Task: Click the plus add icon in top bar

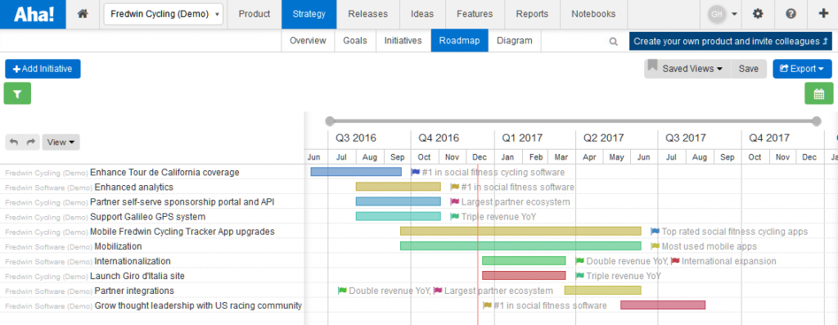Action: point(823,15)
